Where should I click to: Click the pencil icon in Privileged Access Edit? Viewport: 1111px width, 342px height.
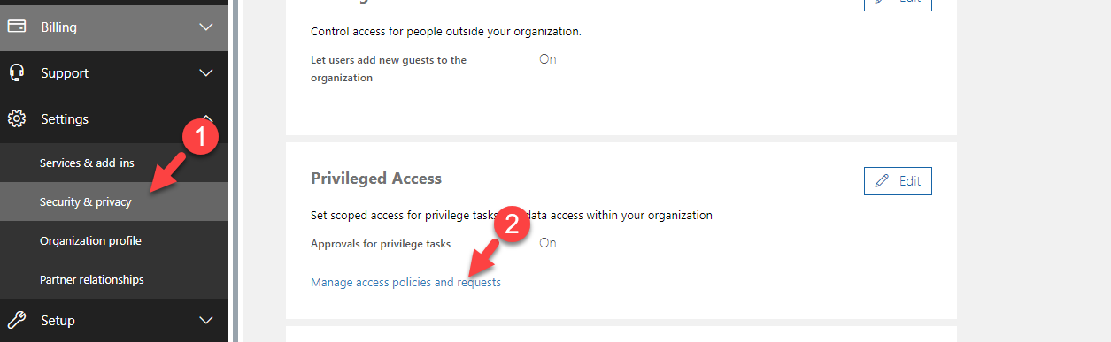pyautogui.click(x=882, y=181)
